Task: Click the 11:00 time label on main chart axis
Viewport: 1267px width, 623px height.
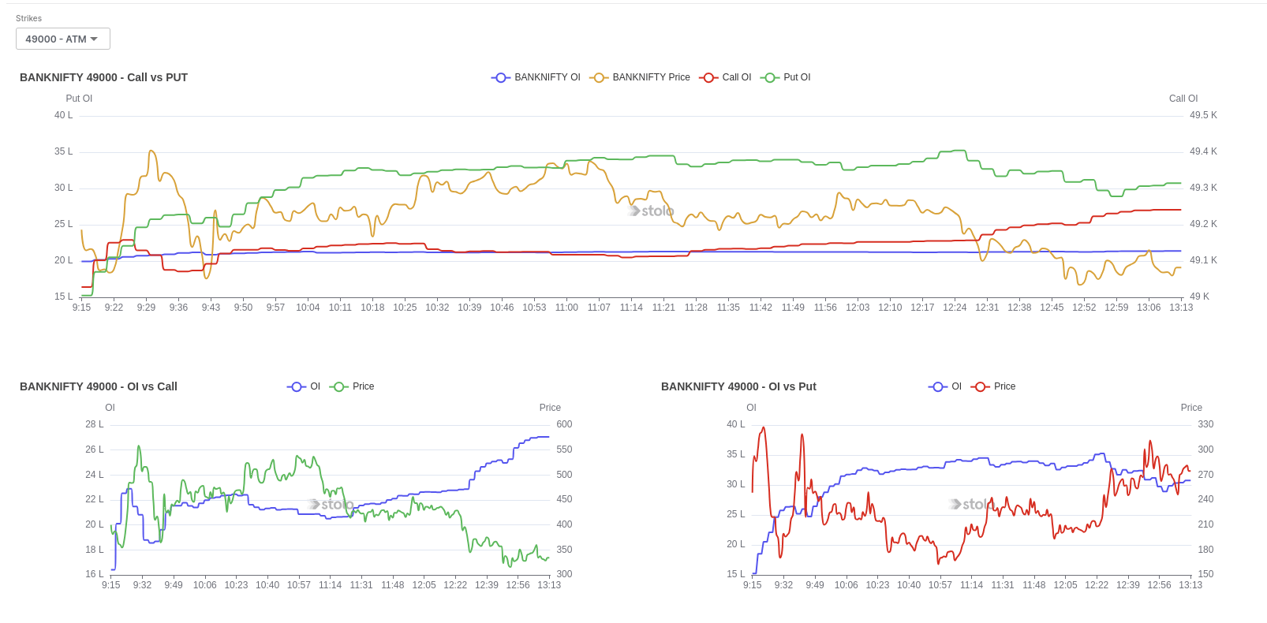Action: pos(566,308)
